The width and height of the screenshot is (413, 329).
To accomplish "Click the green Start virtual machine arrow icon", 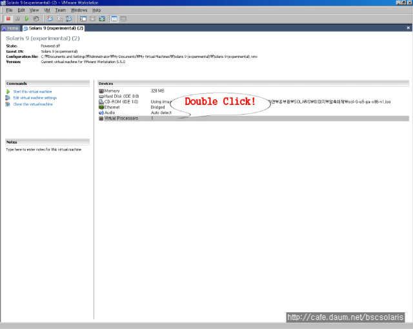I will 8,91.
